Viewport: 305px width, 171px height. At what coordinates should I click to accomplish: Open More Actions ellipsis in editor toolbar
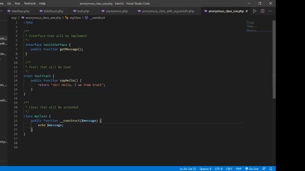(270, 11)
